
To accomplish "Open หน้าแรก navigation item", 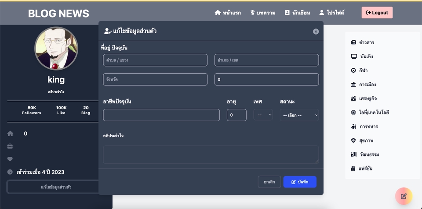I will 228,13.
